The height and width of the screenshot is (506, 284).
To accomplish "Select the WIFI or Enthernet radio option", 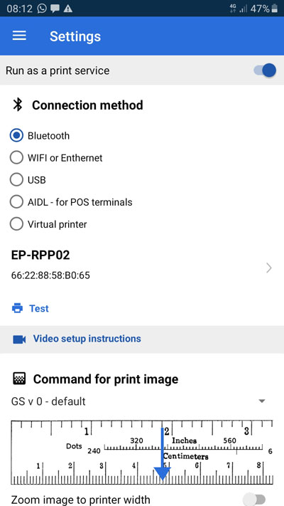I will (56, 158).
